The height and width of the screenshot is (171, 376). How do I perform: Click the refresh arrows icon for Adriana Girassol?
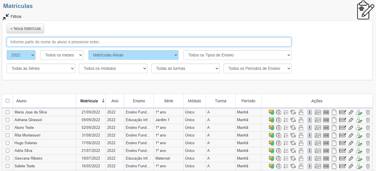click(x=293, y=120)
